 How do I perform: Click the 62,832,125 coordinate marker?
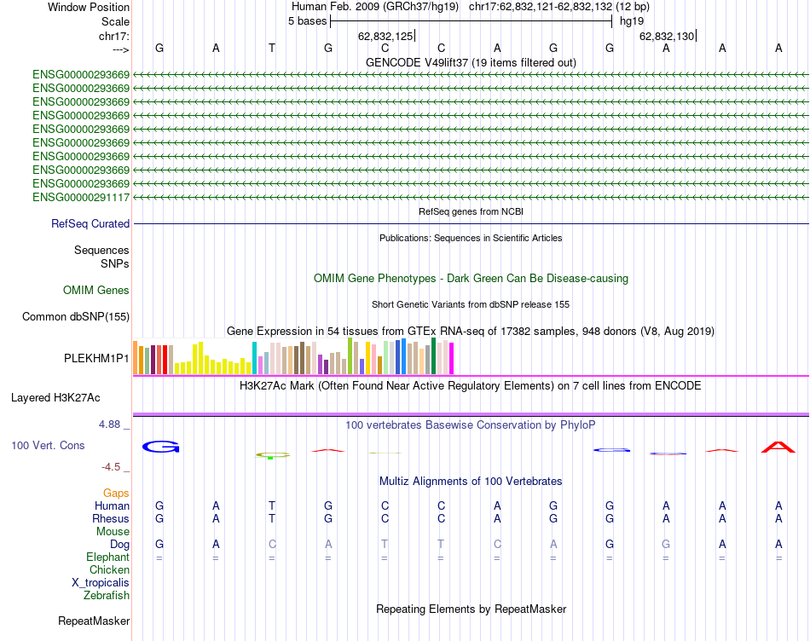coord(385,36)
